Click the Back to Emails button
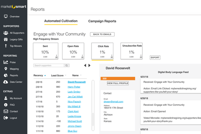 [102, 34]
